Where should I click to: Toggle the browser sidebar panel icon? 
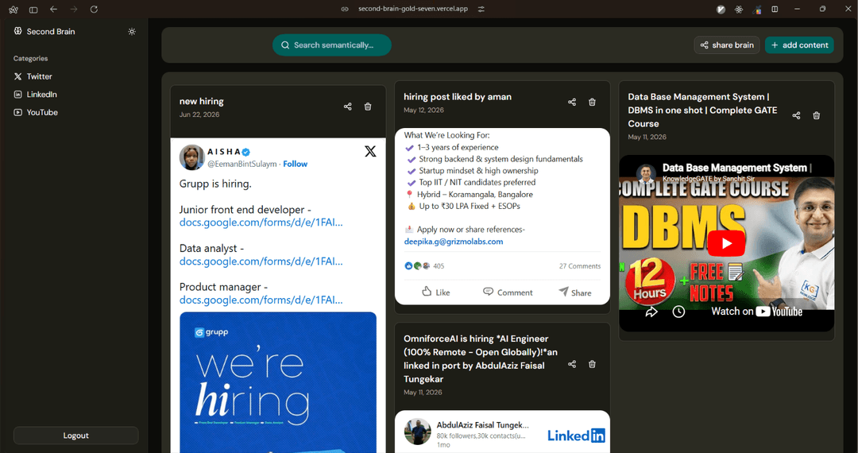pyautogui.click(x=33, y=10)
